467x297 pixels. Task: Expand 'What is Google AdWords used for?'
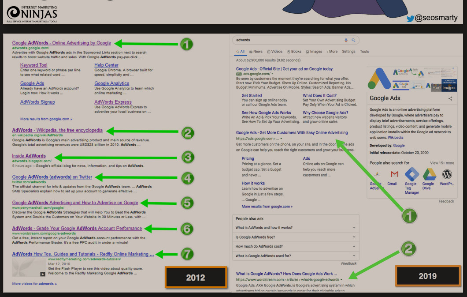pyautogui.click(x=296, y=256)
